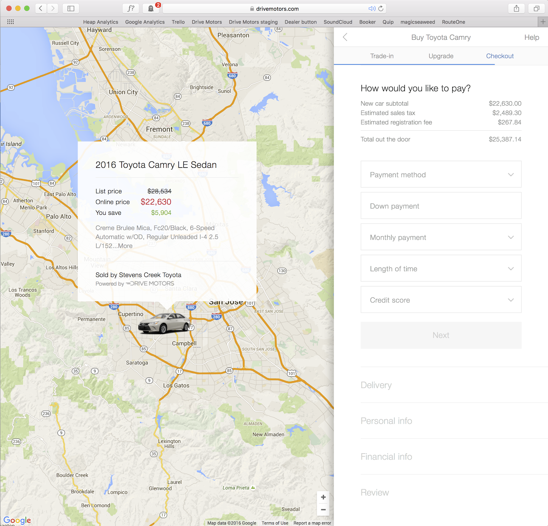Screen dimensions: 548x526
Task: Show all tabs overview
Action: click(x=536, y=8)
